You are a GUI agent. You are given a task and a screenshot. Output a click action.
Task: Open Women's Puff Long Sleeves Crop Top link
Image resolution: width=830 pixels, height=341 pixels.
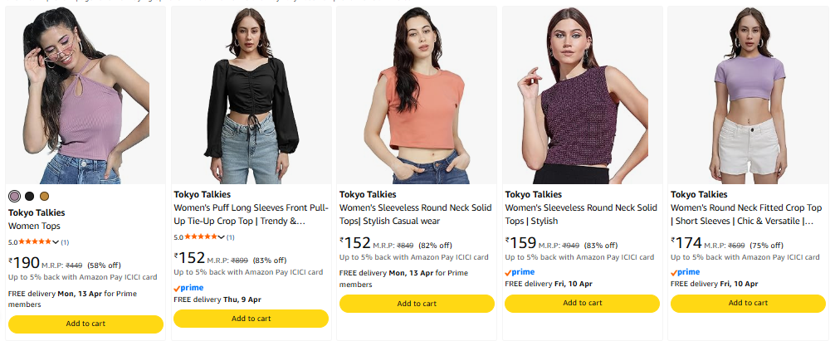(251, 214)
